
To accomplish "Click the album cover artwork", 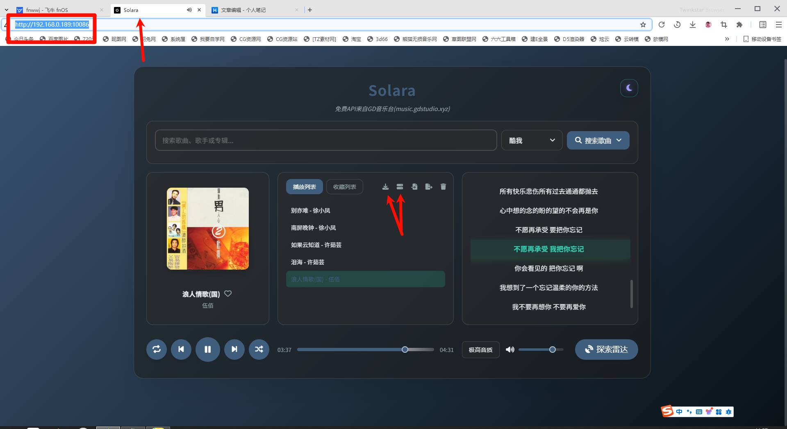I will point(208,229).
